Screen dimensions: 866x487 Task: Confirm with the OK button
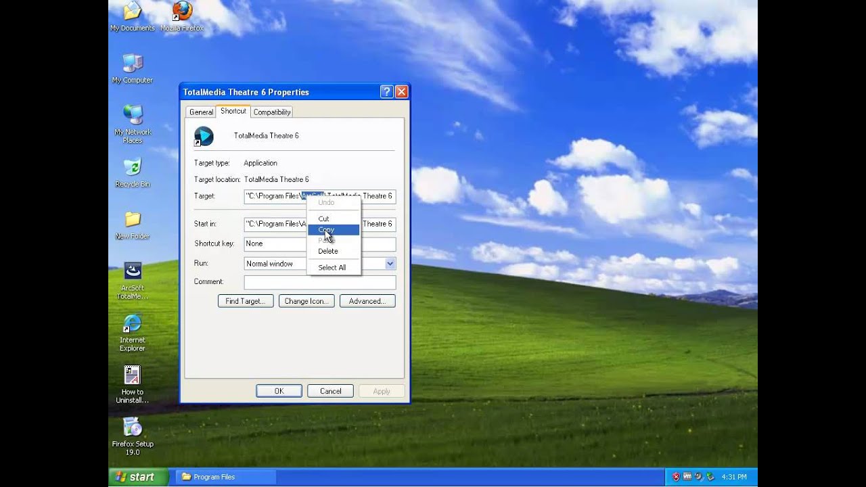pos(279,391)
